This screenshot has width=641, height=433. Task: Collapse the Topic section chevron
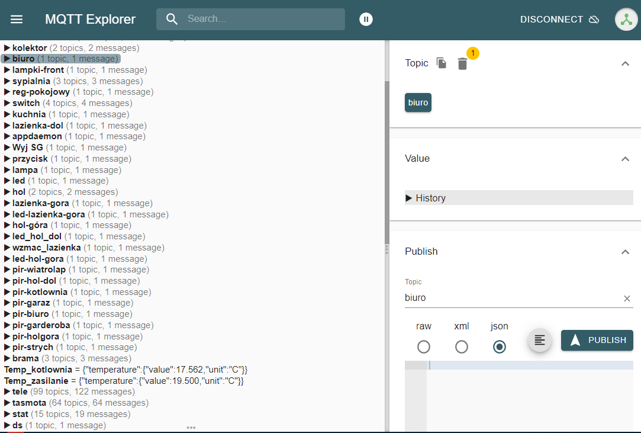coord(625,63)
